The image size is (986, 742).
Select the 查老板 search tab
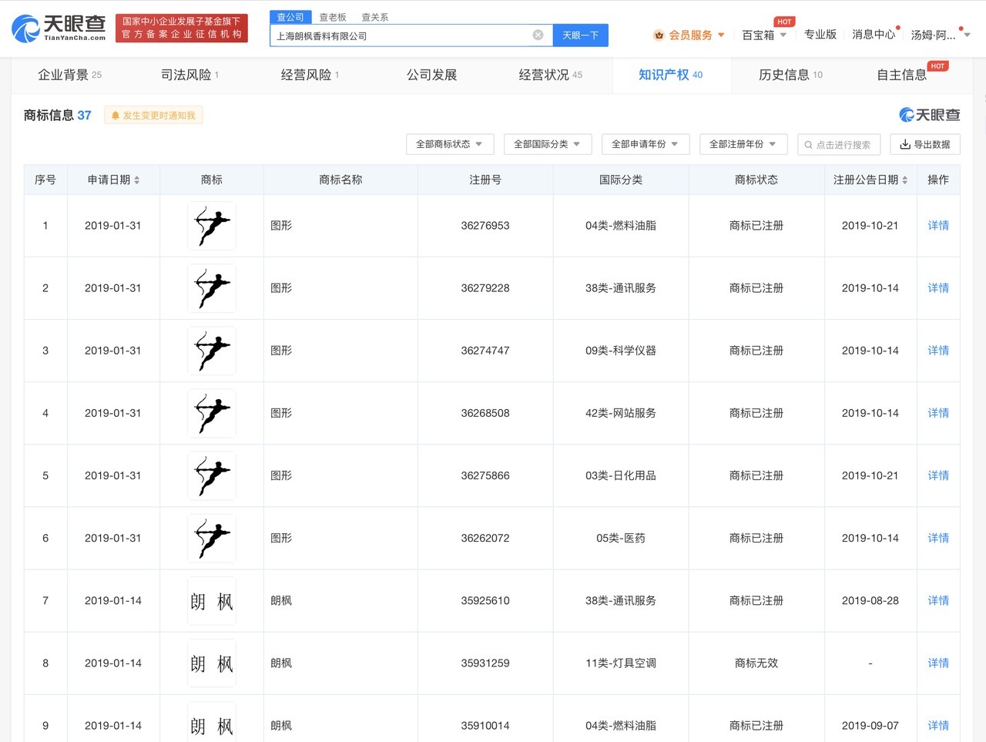coord(332,16)
